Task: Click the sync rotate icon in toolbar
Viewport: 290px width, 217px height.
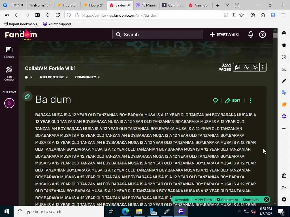Action: (x=48, y=15)
